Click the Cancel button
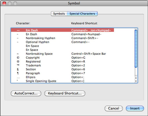Screen dimensions: 148x116 point(113,108)
